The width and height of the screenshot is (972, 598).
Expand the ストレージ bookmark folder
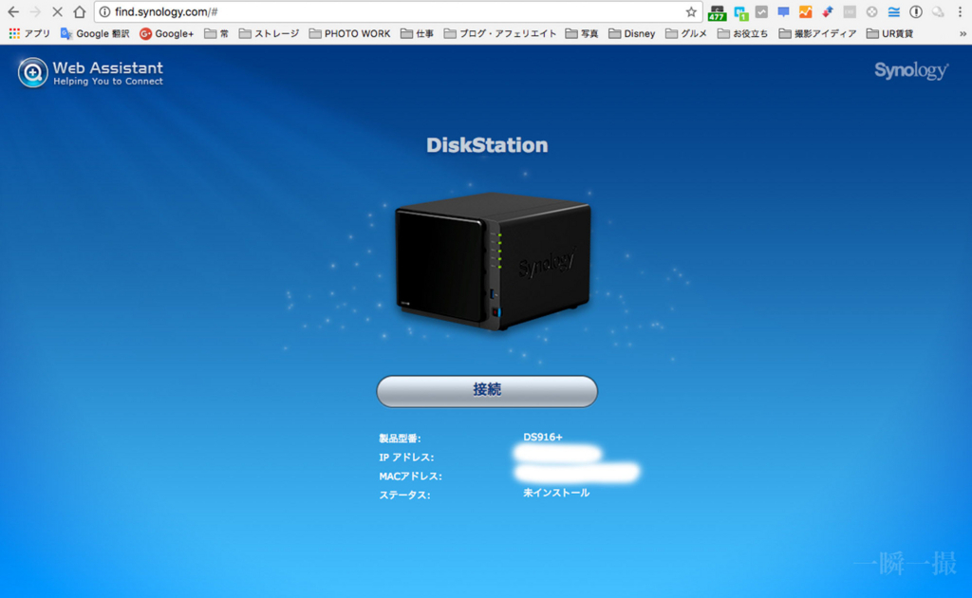tap(269, 33)
